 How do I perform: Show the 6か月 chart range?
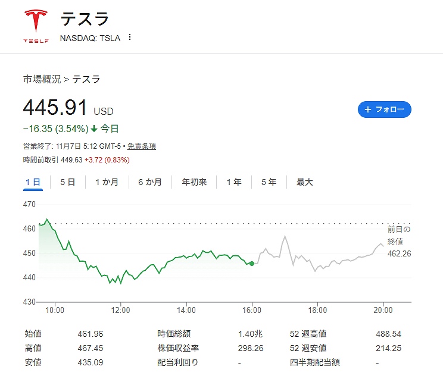click(x=149, y=182)
